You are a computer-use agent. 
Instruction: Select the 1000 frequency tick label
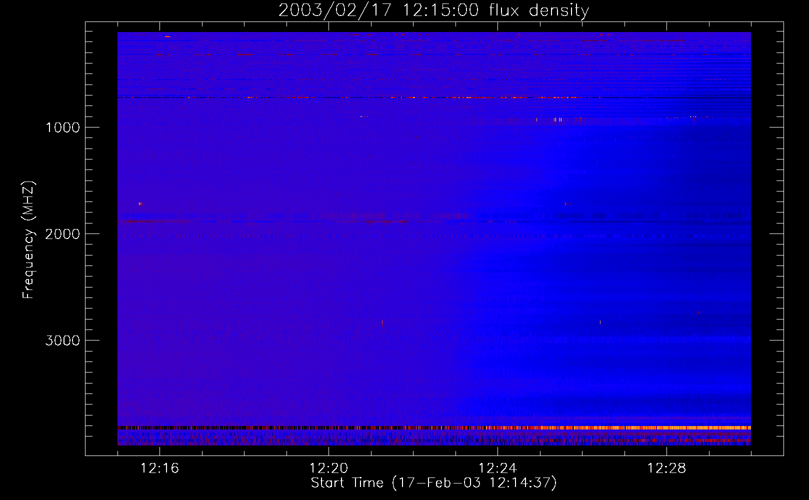(x=62, y=127)
